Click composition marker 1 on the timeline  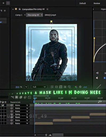[100, 101]
